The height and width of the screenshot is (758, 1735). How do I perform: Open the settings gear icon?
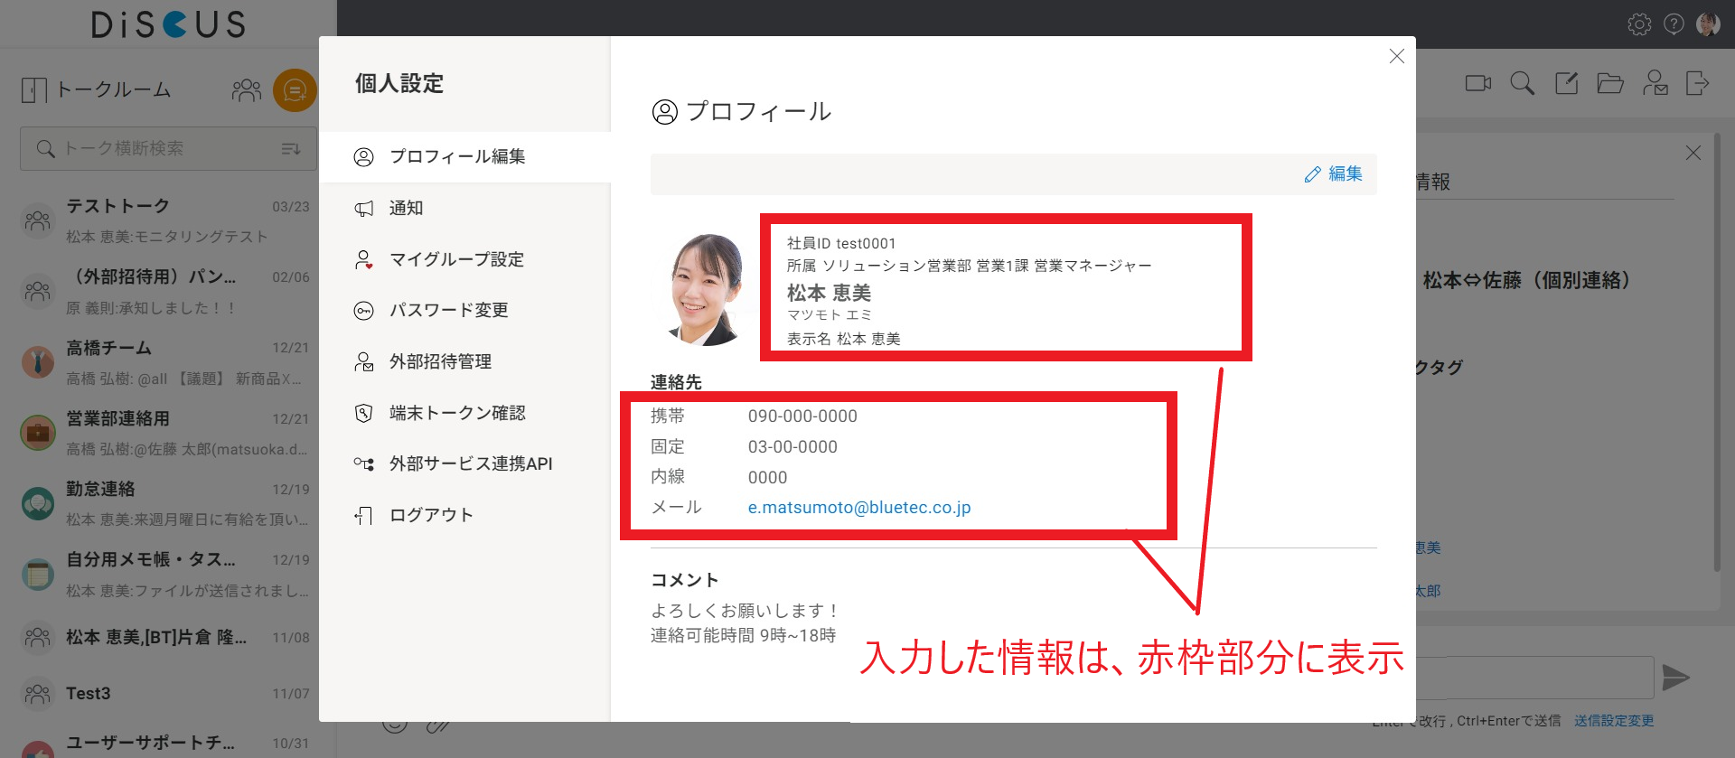point(1639,24)
